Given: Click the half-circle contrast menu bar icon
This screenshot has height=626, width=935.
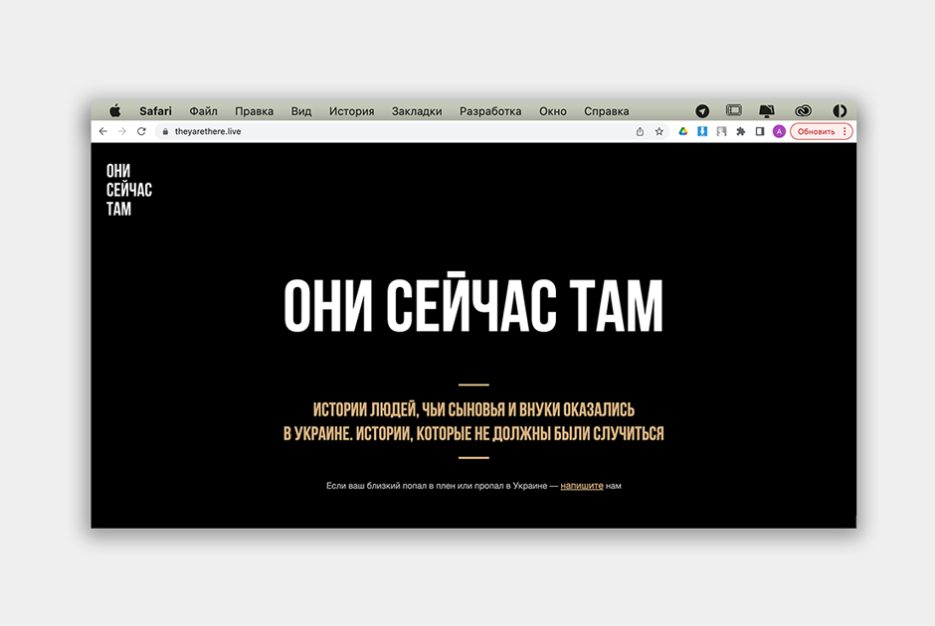Looking at the screenshot, I should tap(840, 110).
